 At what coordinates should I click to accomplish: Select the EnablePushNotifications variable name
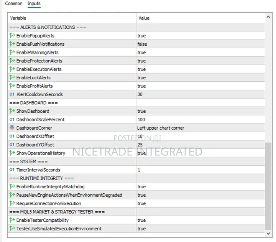pyautogui.click(x=40, y=44)
